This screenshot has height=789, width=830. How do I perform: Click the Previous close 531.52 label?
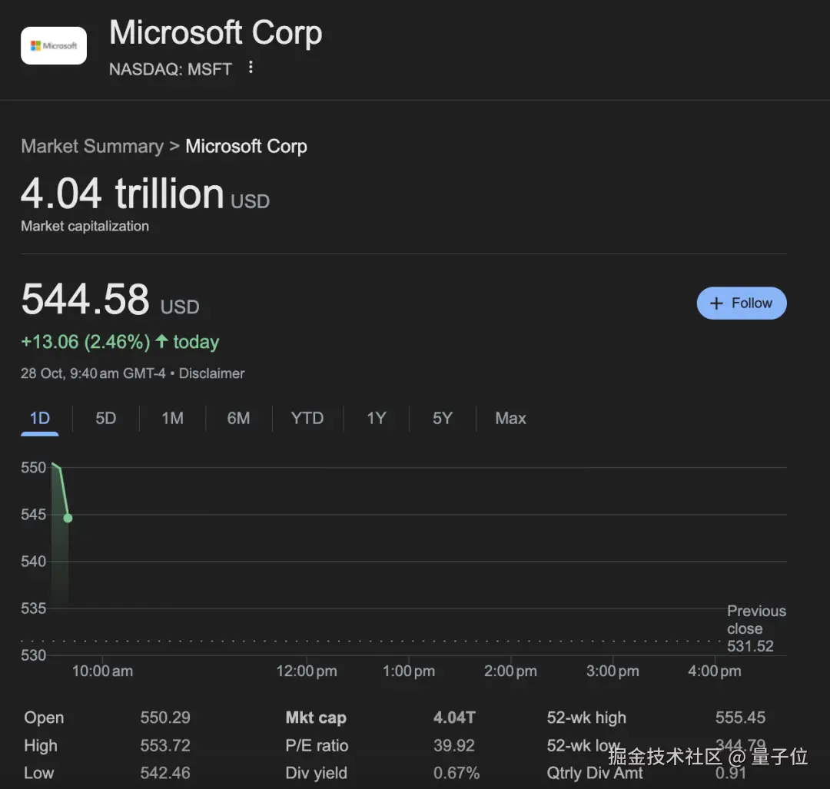[756, 628]
